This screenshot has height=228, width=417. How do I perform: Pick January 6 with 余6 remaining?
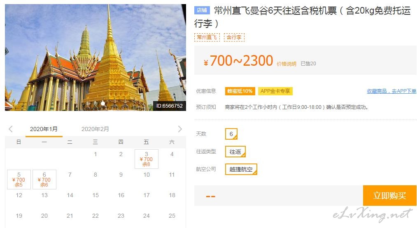[44, 180]
